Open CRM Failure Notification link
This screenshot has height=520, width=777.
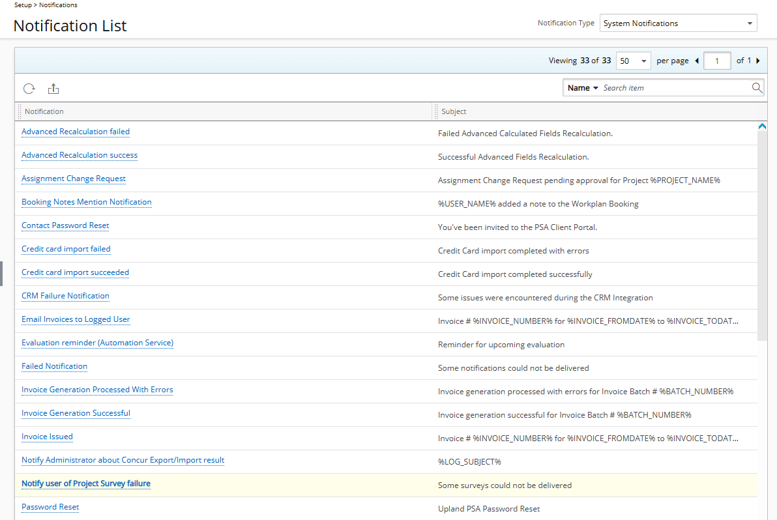65,296
